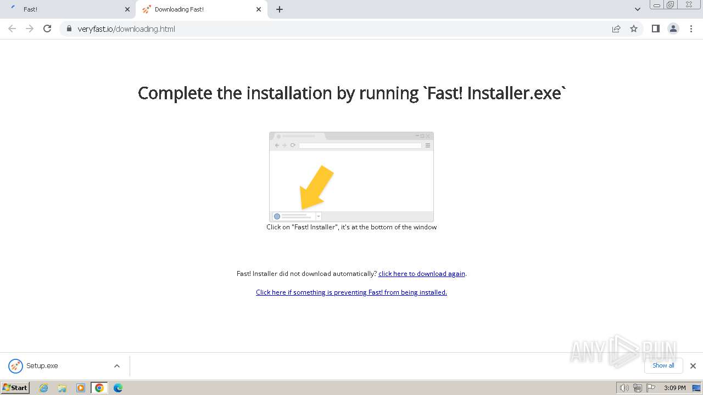The image size is (703, 395).
Task: Switch to the 'Fast!' tab
Action: 69,9
